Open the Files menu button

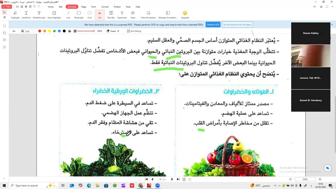[x=7, y=7]
